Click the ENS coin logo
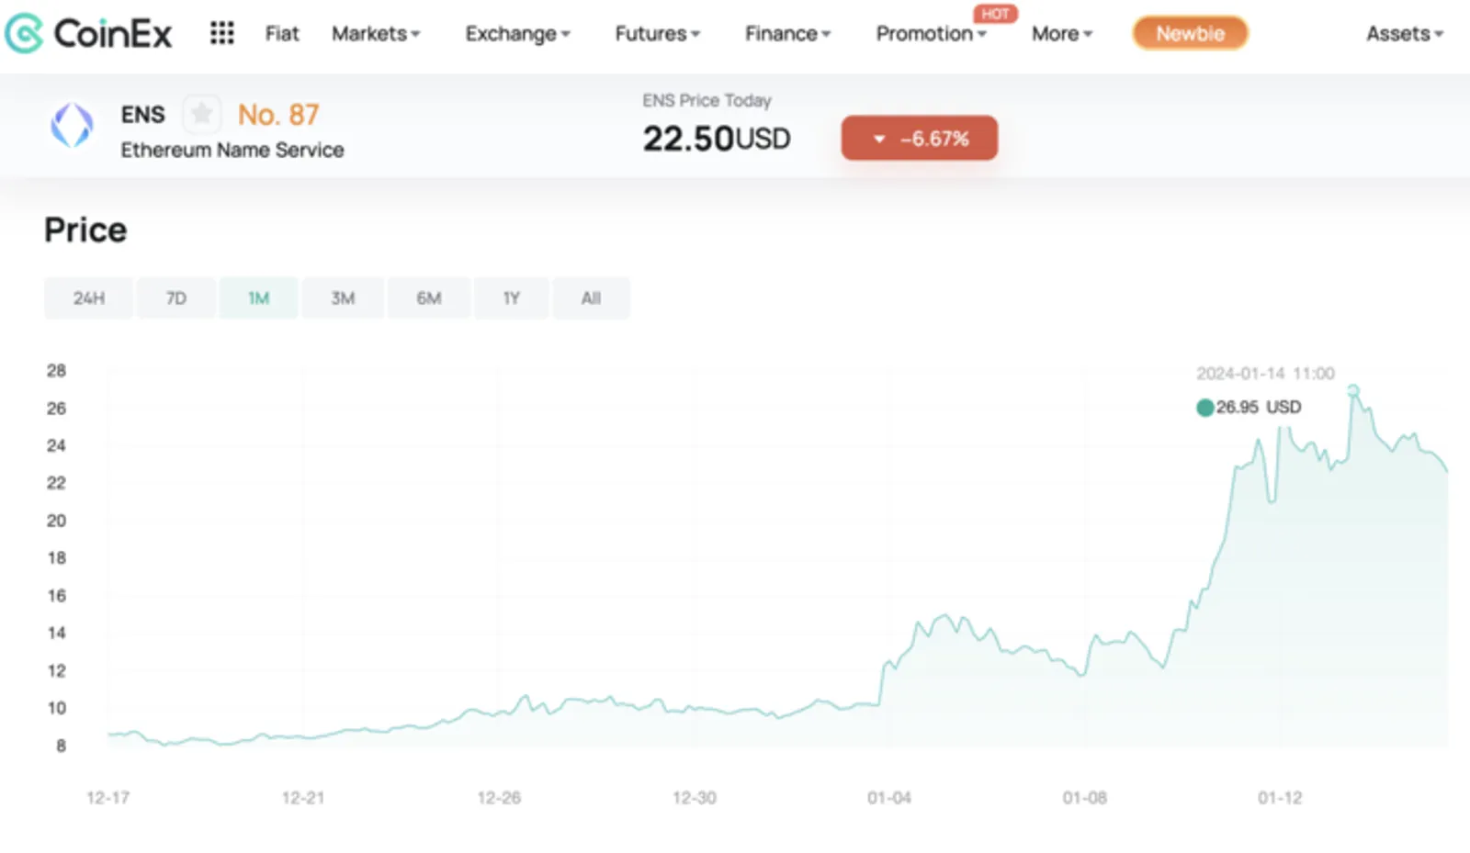 pyautogui.click(x=72, y=125)
